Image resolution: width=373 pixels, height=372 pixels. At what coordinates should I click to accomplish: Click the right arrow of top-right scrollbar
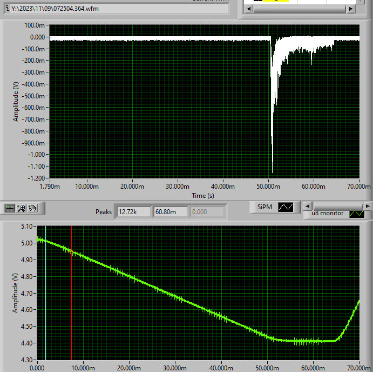coord(351,9)
